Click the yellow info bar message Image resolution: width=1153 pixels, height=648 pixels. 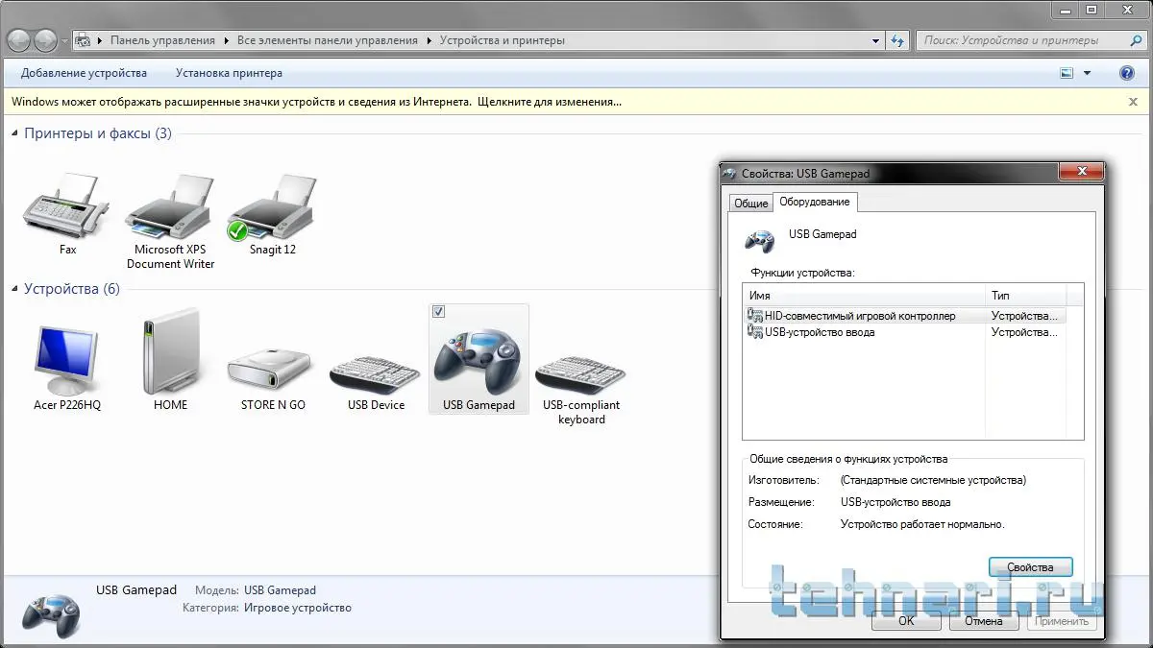tap(316, 102)
